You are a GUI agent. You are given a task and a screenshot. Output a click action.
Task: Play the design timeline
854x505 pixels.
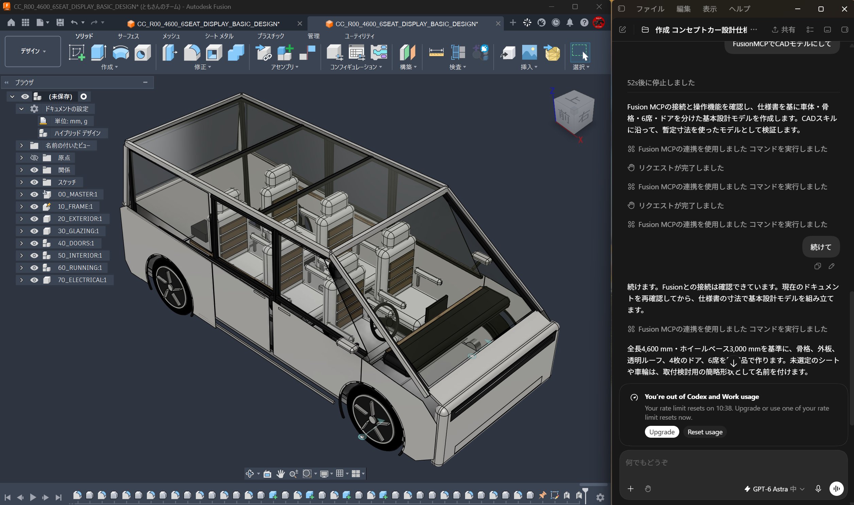(33, 497)
